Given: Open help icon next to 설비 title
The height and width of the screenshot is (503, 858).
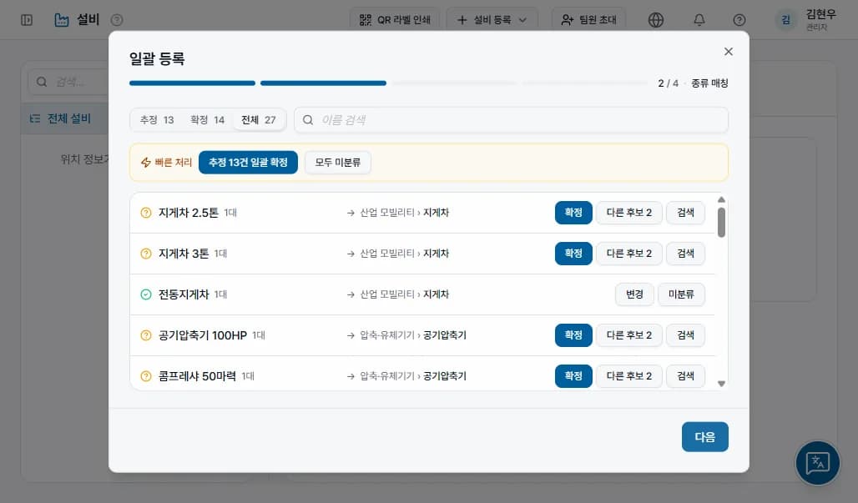Looking at the screenshot, I should click(117, 20).
